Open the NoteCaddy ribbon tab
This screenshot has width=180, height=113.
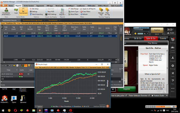59,6
